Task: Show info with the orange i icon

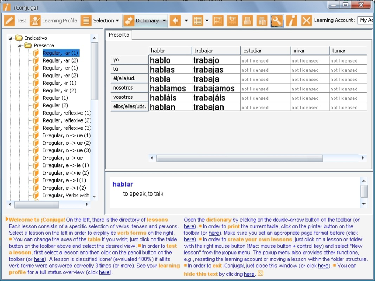Action: pos(292,21)
